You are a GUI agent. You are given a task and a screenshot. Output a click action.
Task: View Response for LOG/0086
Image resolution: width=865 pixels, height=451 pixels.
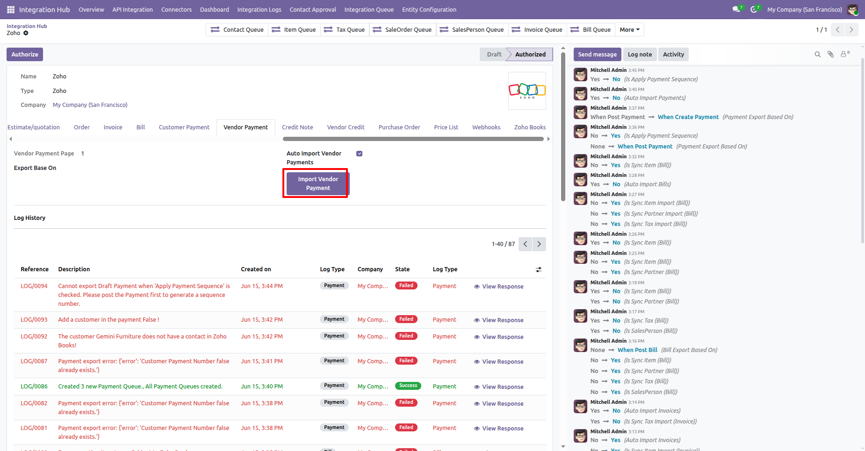tap(498, 387)
